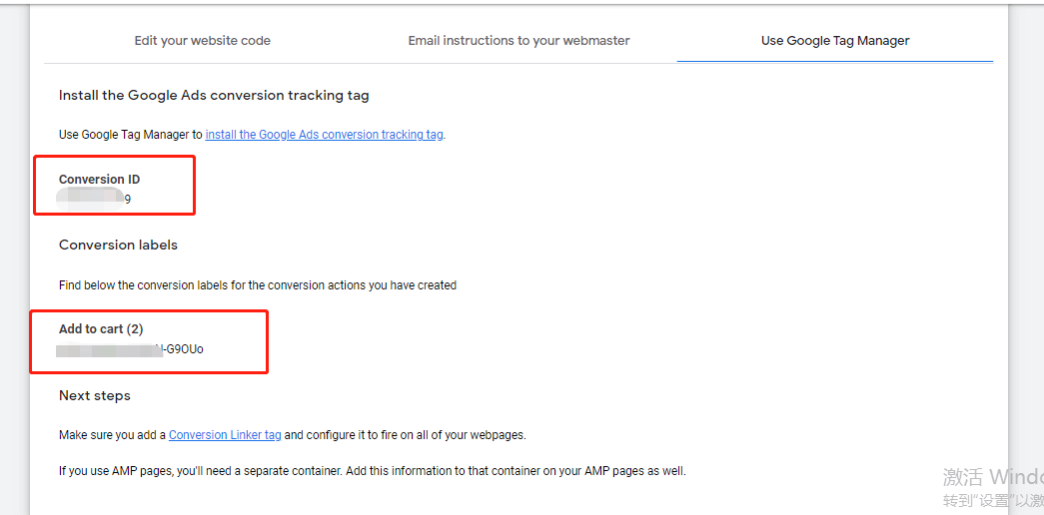Click the 激活 Windows activation watermark

(993, 476)
